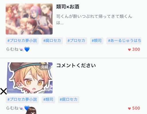Click the heart icon beside 500

point(129,109)
